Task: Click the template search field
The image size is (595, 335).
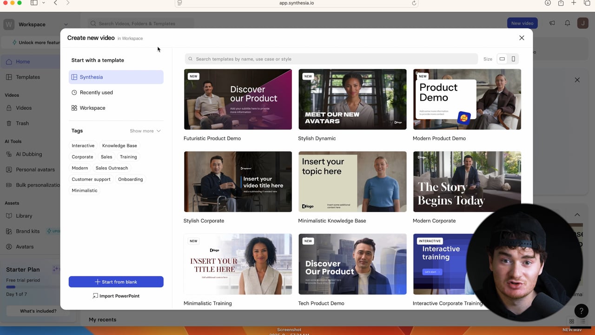Action: pos(331,59)
